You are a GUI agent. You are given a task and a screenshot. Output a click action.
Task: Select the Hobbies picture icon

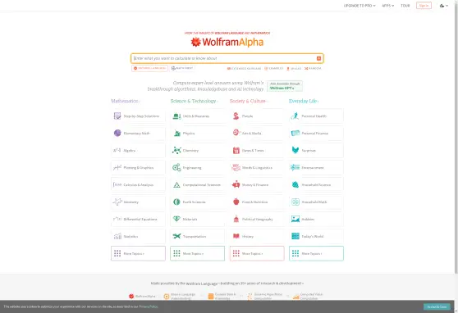295,219
